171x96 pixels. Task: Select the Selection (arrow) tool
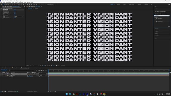(4, 4)
